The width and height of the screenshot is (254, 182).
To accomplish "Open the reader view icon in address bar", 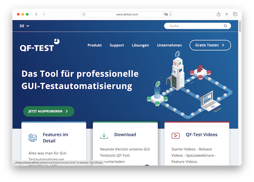I will (x=84, y=14).
